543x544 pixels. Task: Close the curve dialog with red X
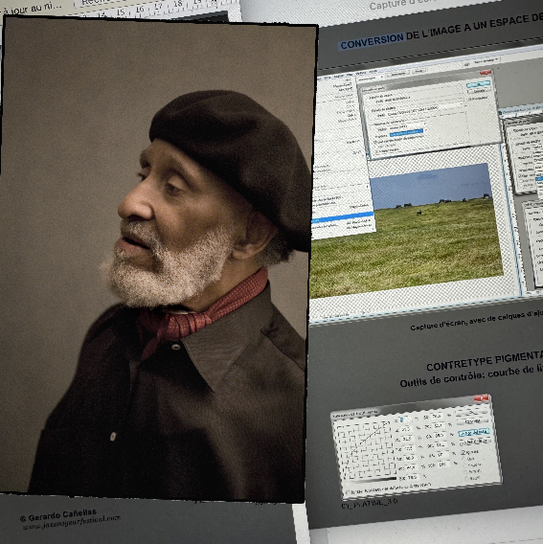pos(482,397)
